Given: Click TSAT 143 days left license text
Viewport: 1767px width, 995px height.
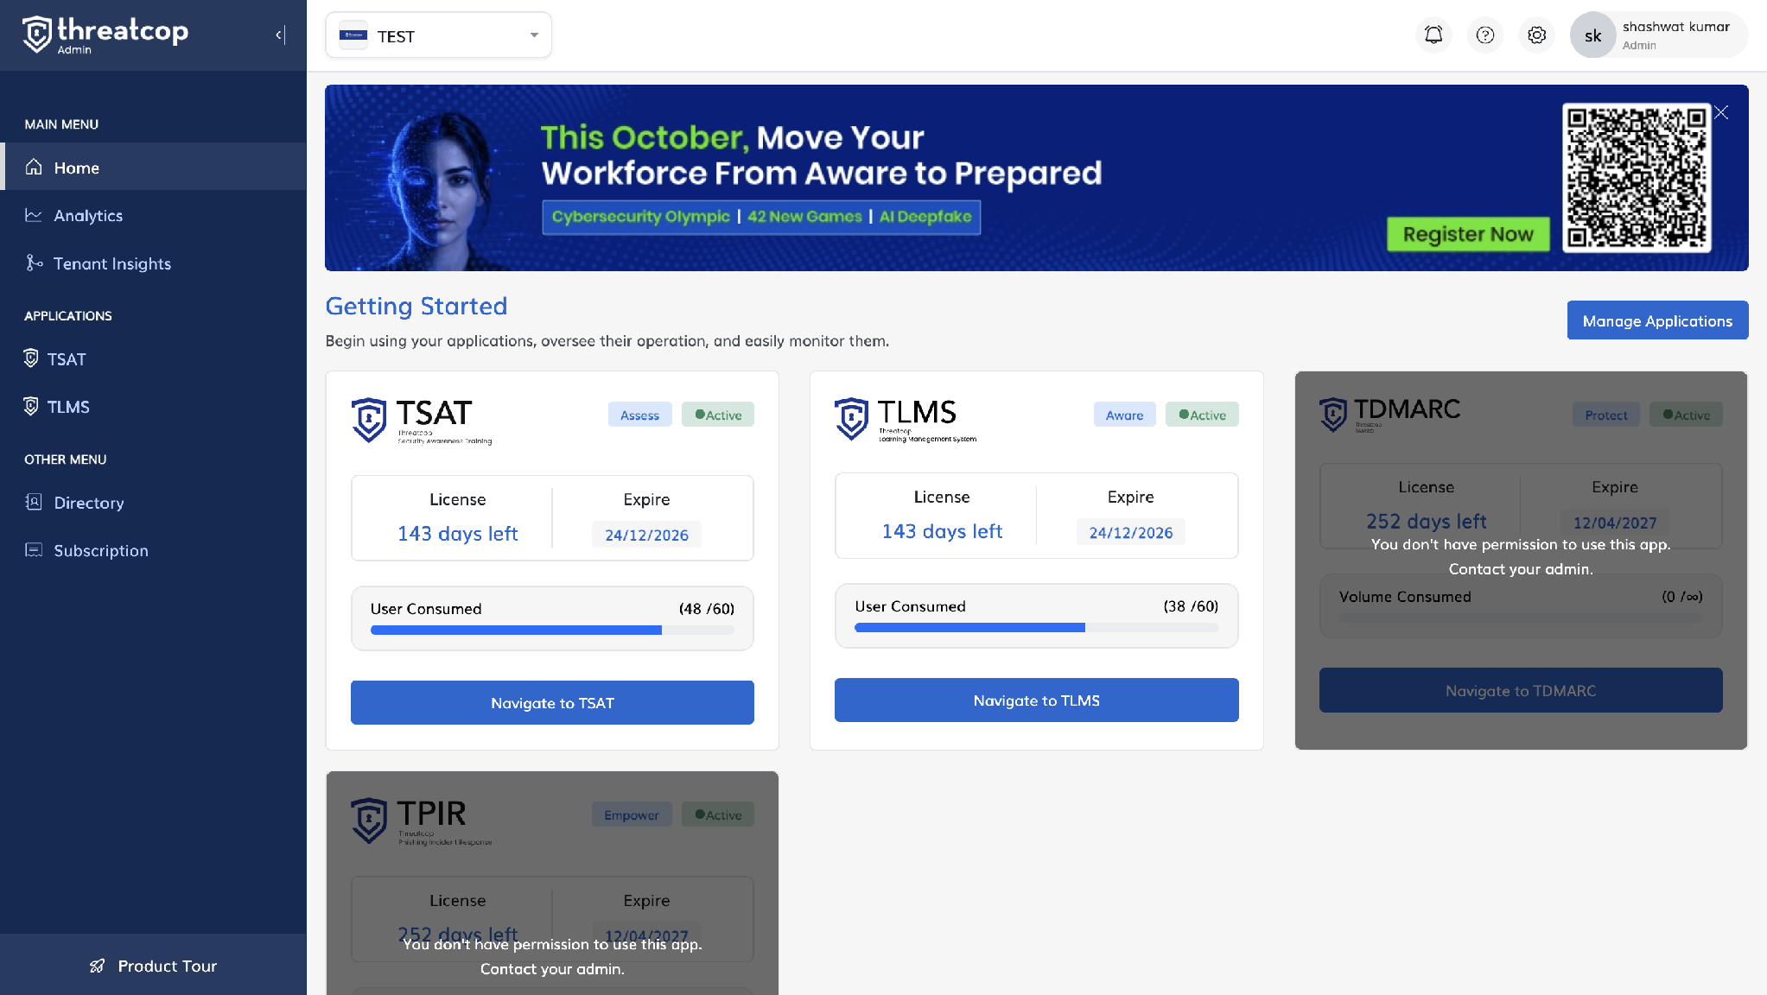Looking at the screenshot, I should (457, 534).
